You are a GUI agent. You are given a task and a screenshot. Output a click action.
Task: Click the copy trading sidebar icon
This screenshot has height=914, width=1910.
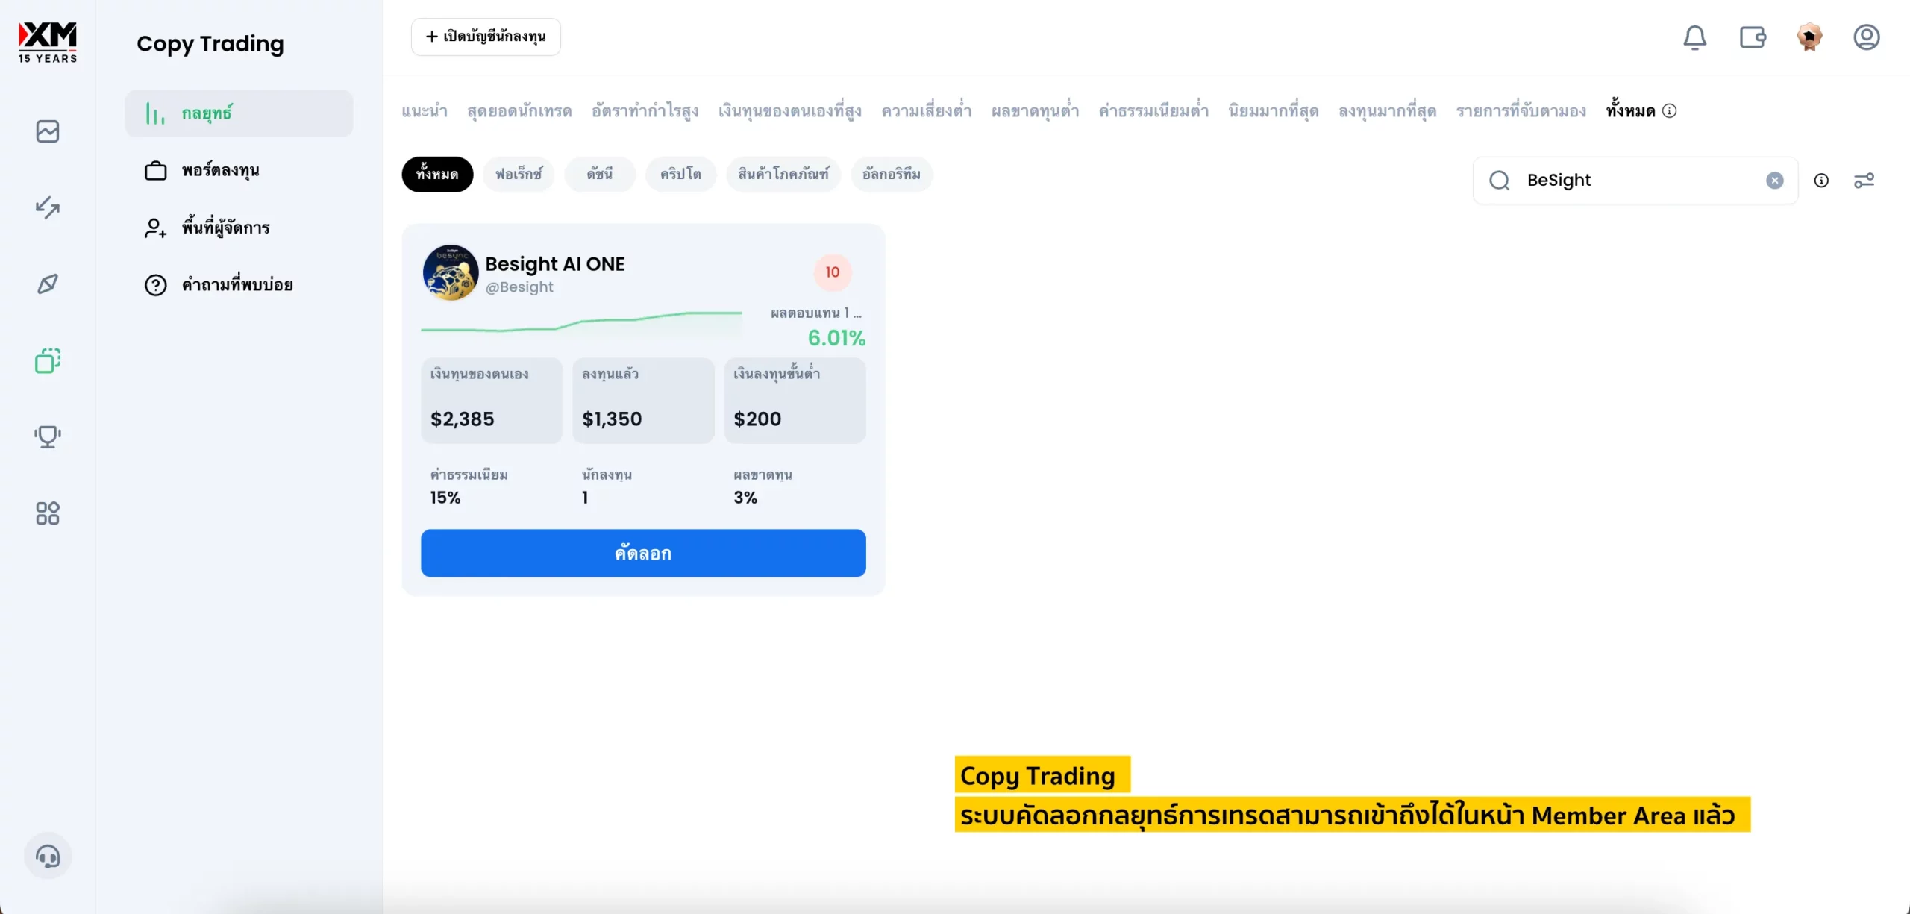point(48,361)
